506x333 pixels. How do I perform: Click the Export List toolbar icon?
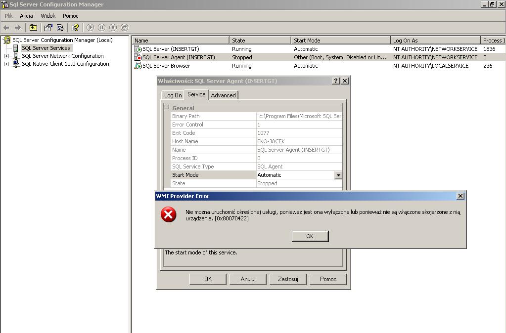pos(60,28)
